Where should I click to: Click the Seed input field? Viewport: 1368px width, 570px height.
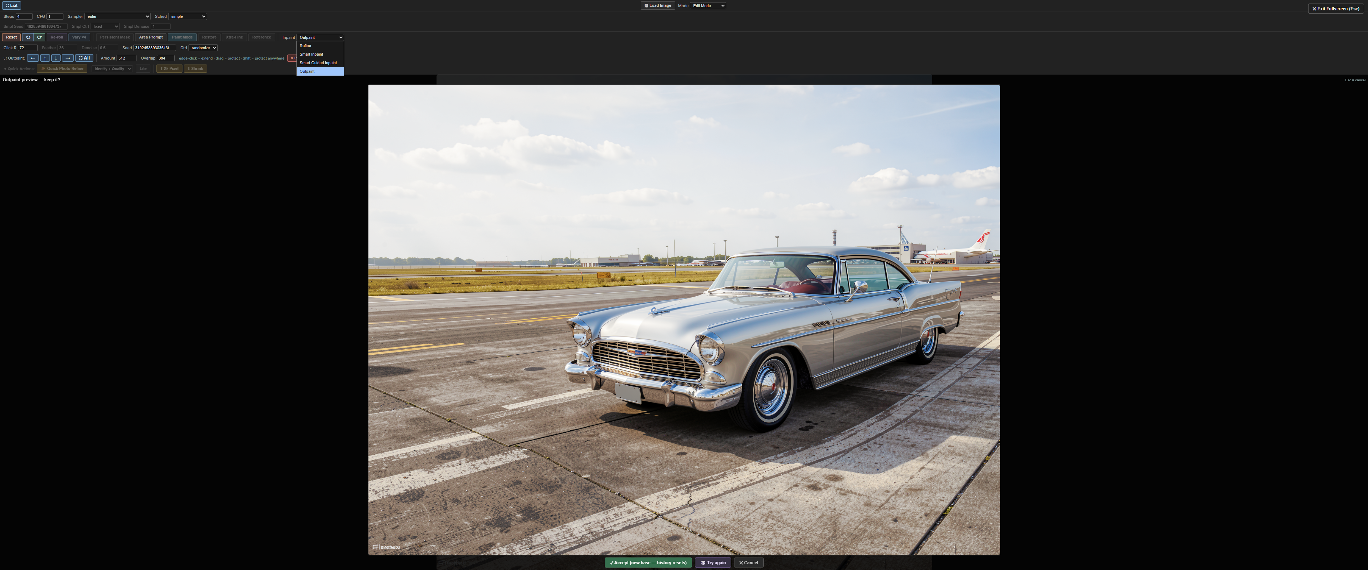155,48
